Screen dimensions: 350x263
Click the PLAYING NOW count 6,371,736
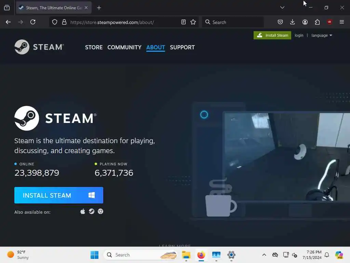(114, 173)
